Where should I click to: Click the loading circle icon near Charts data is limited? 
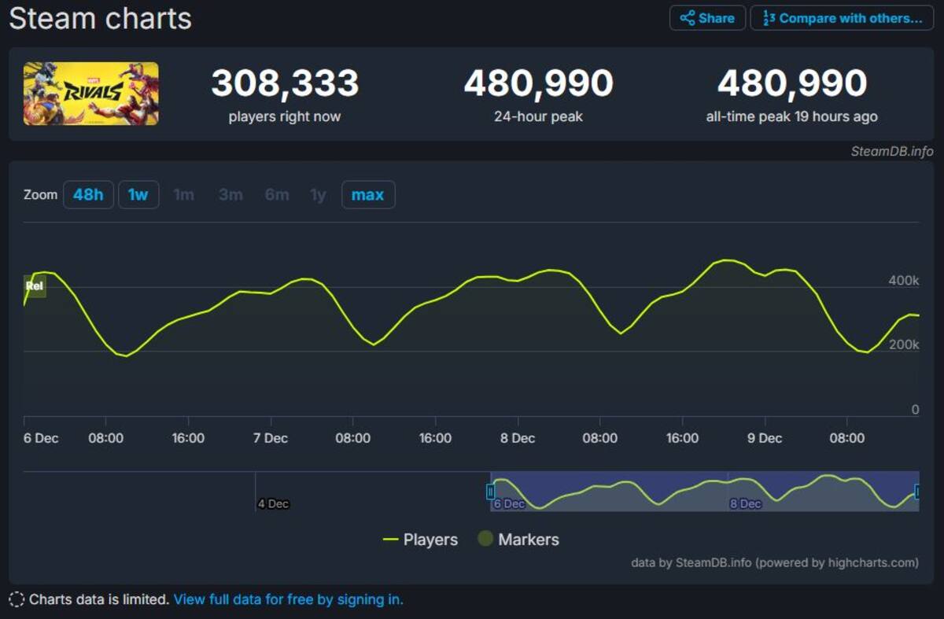17,599
